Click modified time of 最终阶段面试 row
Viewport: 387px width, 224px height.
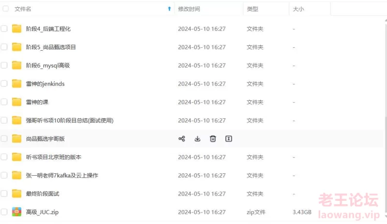click(202, 194)
